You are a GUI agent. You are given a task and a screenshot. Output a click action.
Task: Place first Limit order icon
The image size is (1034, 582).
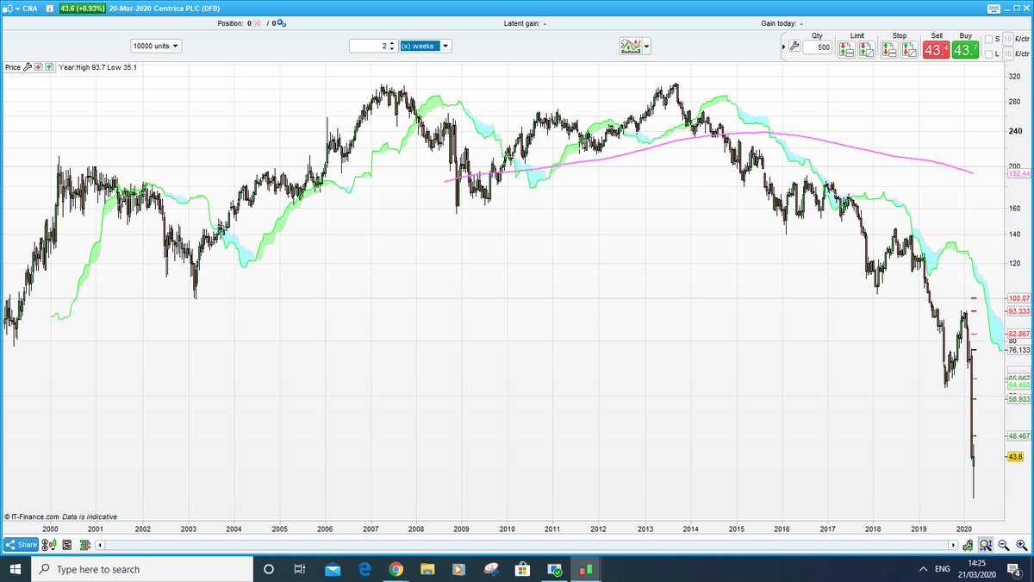(846, 49)
